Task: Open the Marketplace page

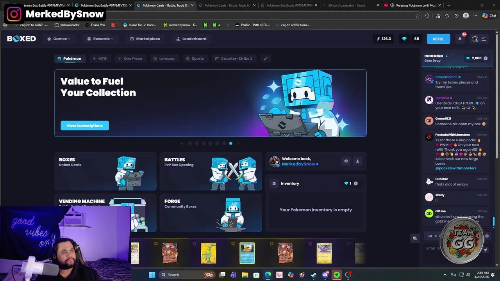Action: [x=145, y=39]
